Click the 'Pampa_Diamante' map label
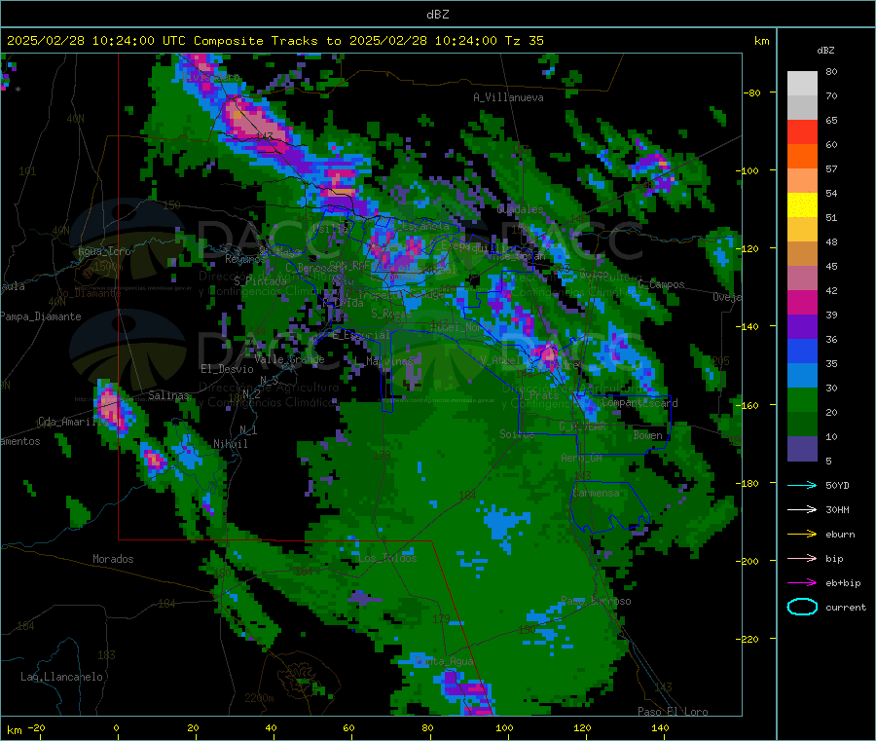 click(41, 316)
